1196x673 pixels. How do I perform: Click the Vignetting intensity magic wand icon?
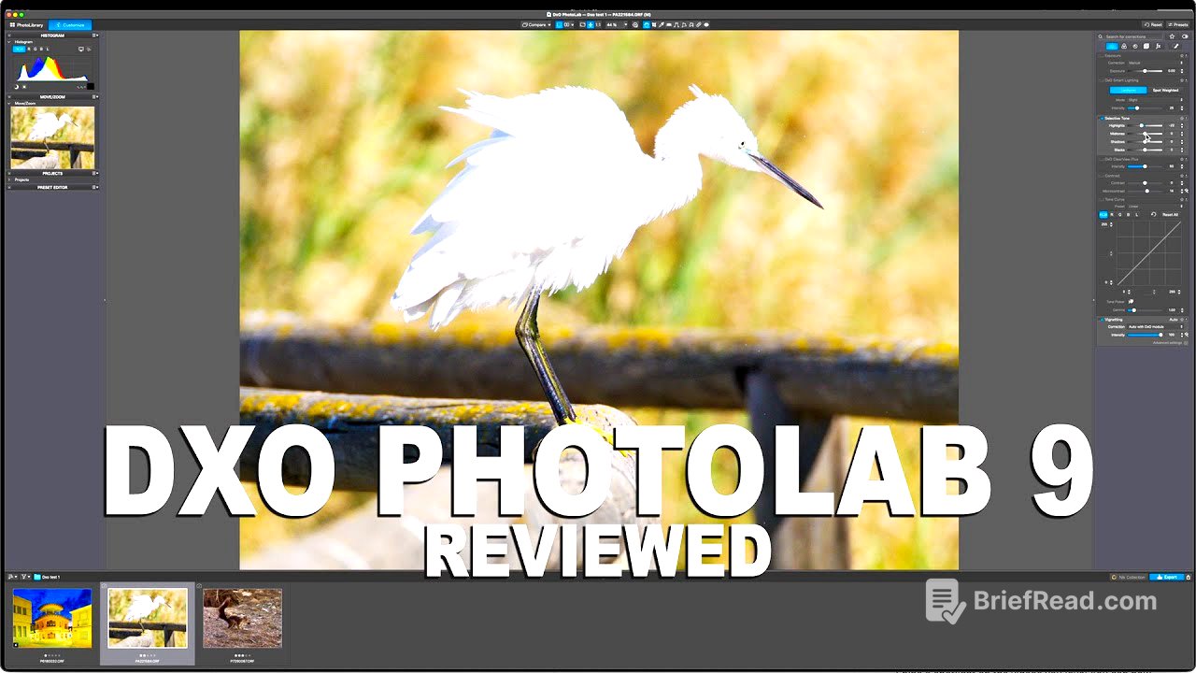(x=1187, y=335)
